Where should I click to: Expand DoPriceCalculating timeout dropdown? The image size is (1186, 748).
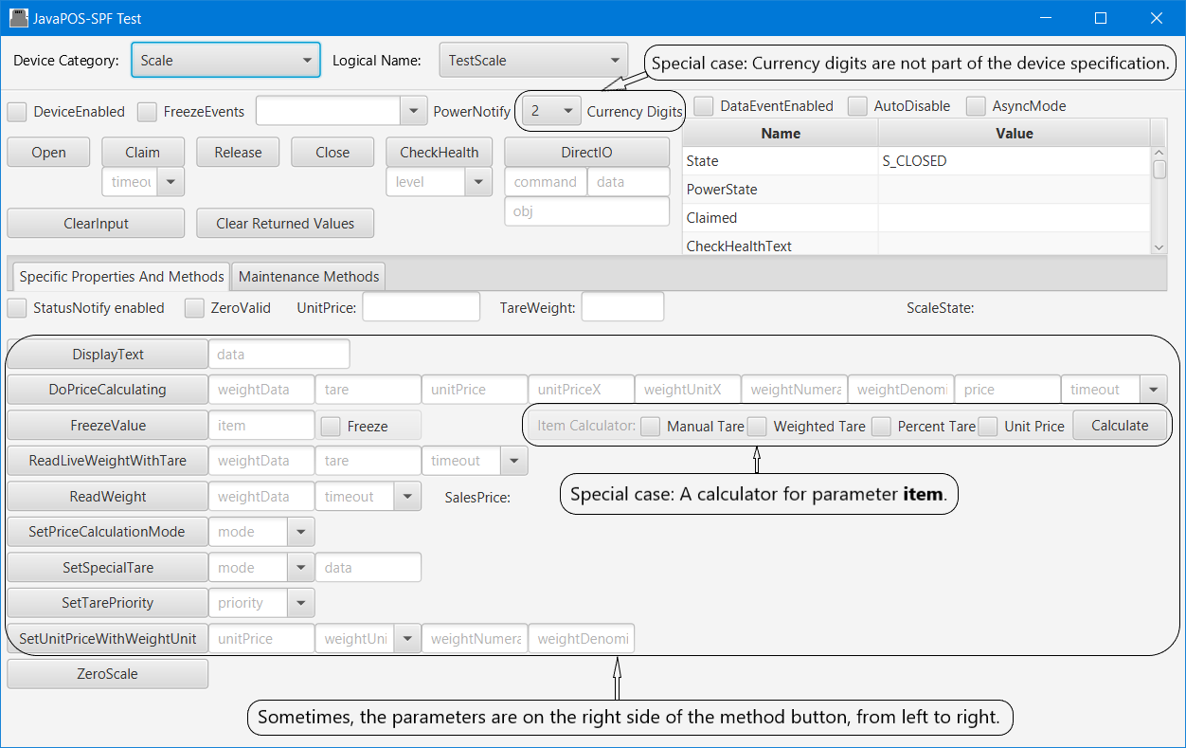[x=1154, y=390]
